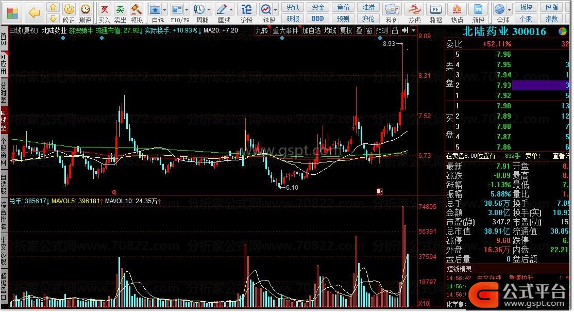Toggle 预测 prediction on chart bar
Screen dimensions: 574x312
click(x=382, y=31)
